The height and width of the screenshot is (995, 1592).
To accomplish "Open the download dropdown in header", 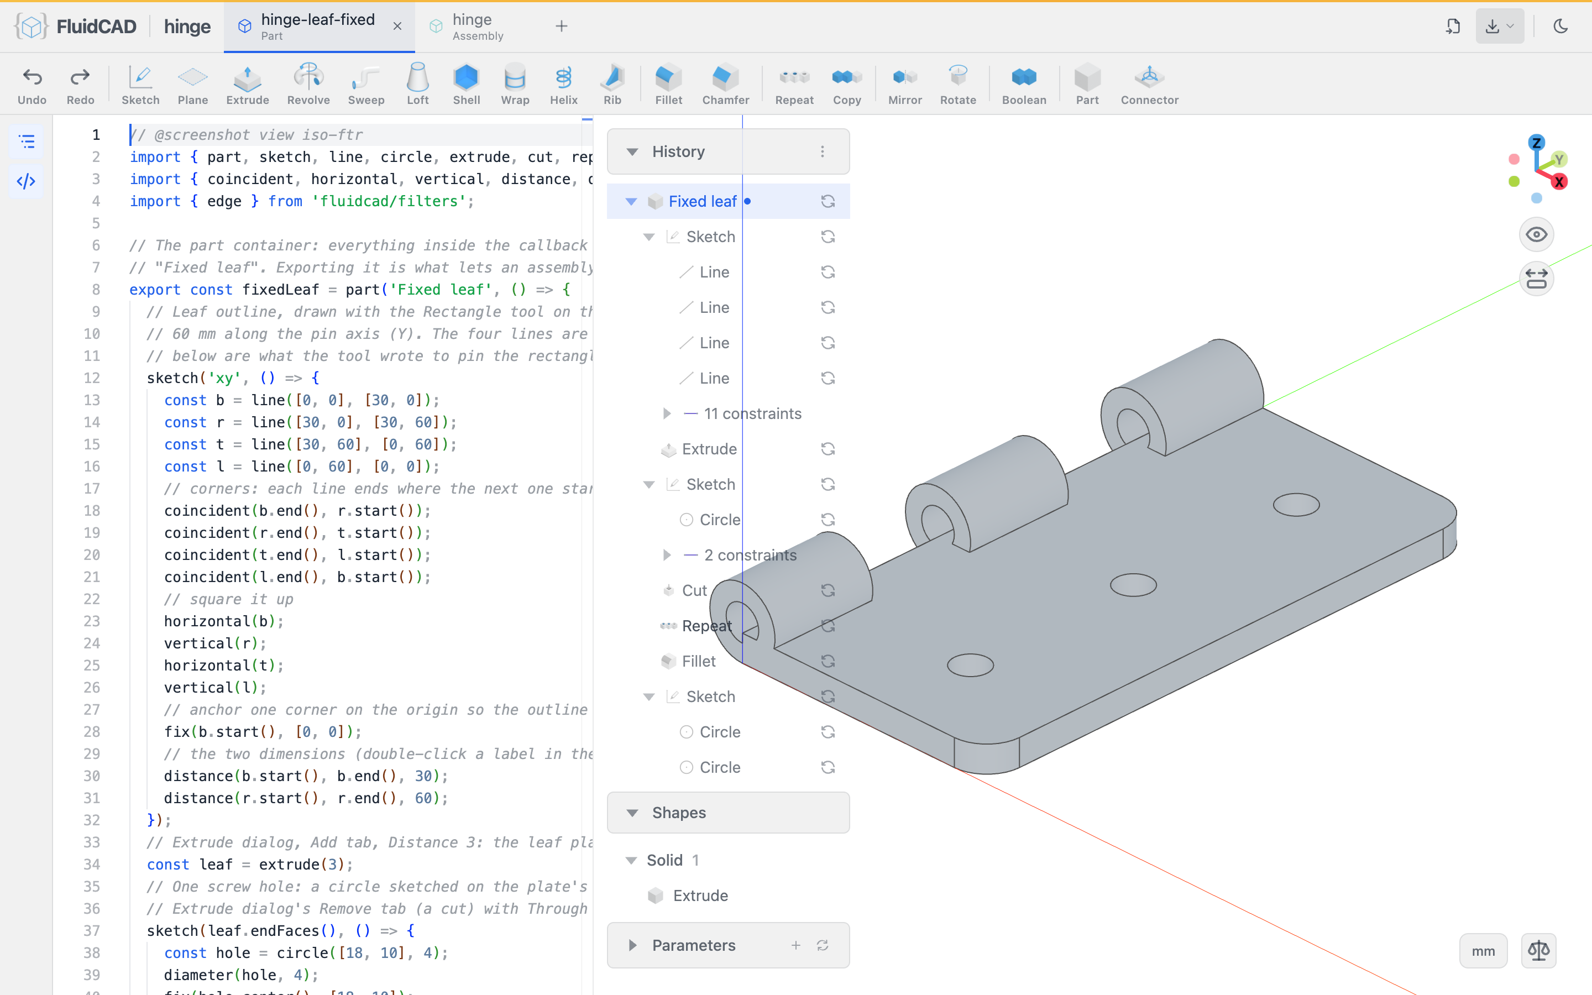I will [x=1499, y=27].
